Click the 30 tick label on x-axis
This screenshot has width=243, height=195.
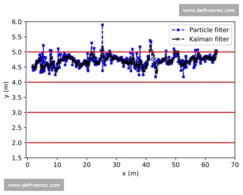click(x=116, y=165)
